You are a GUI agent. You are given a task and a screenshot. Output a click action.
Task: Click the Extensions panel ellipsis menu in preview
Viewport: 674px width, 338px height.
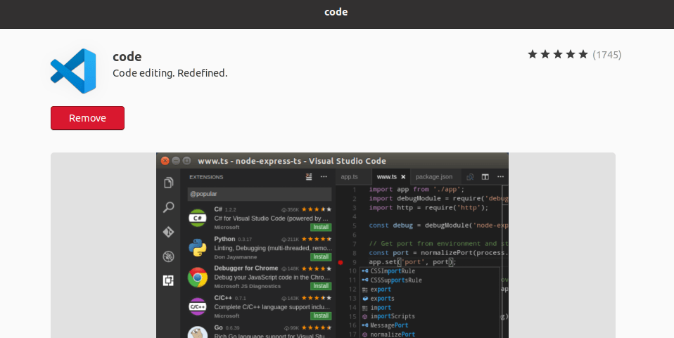324,177
